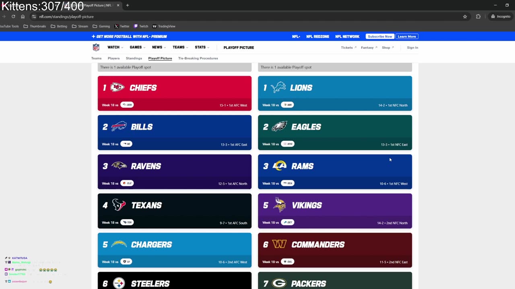Click the Commanders W logo
The image size is (515, 289).
(279, 244)
